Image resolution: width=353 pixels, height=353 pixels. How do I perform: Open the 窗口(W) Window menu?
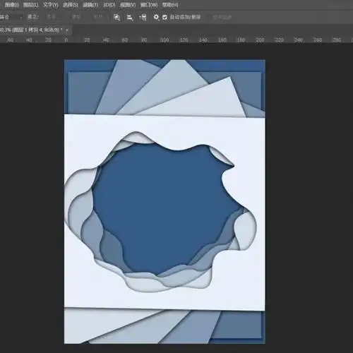[x=149, y=5]
